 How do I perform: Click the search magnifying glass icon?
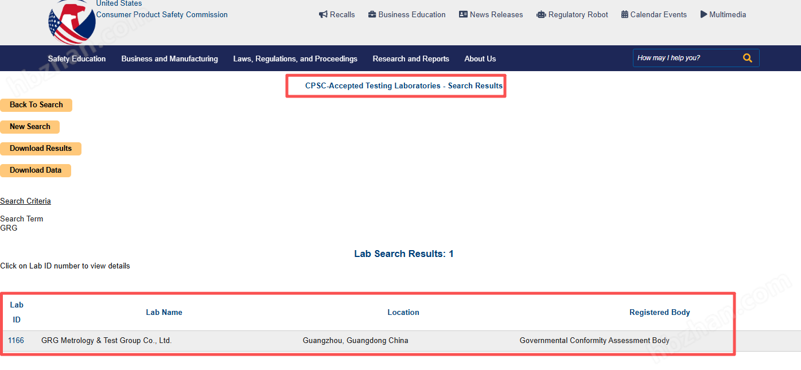747,58
